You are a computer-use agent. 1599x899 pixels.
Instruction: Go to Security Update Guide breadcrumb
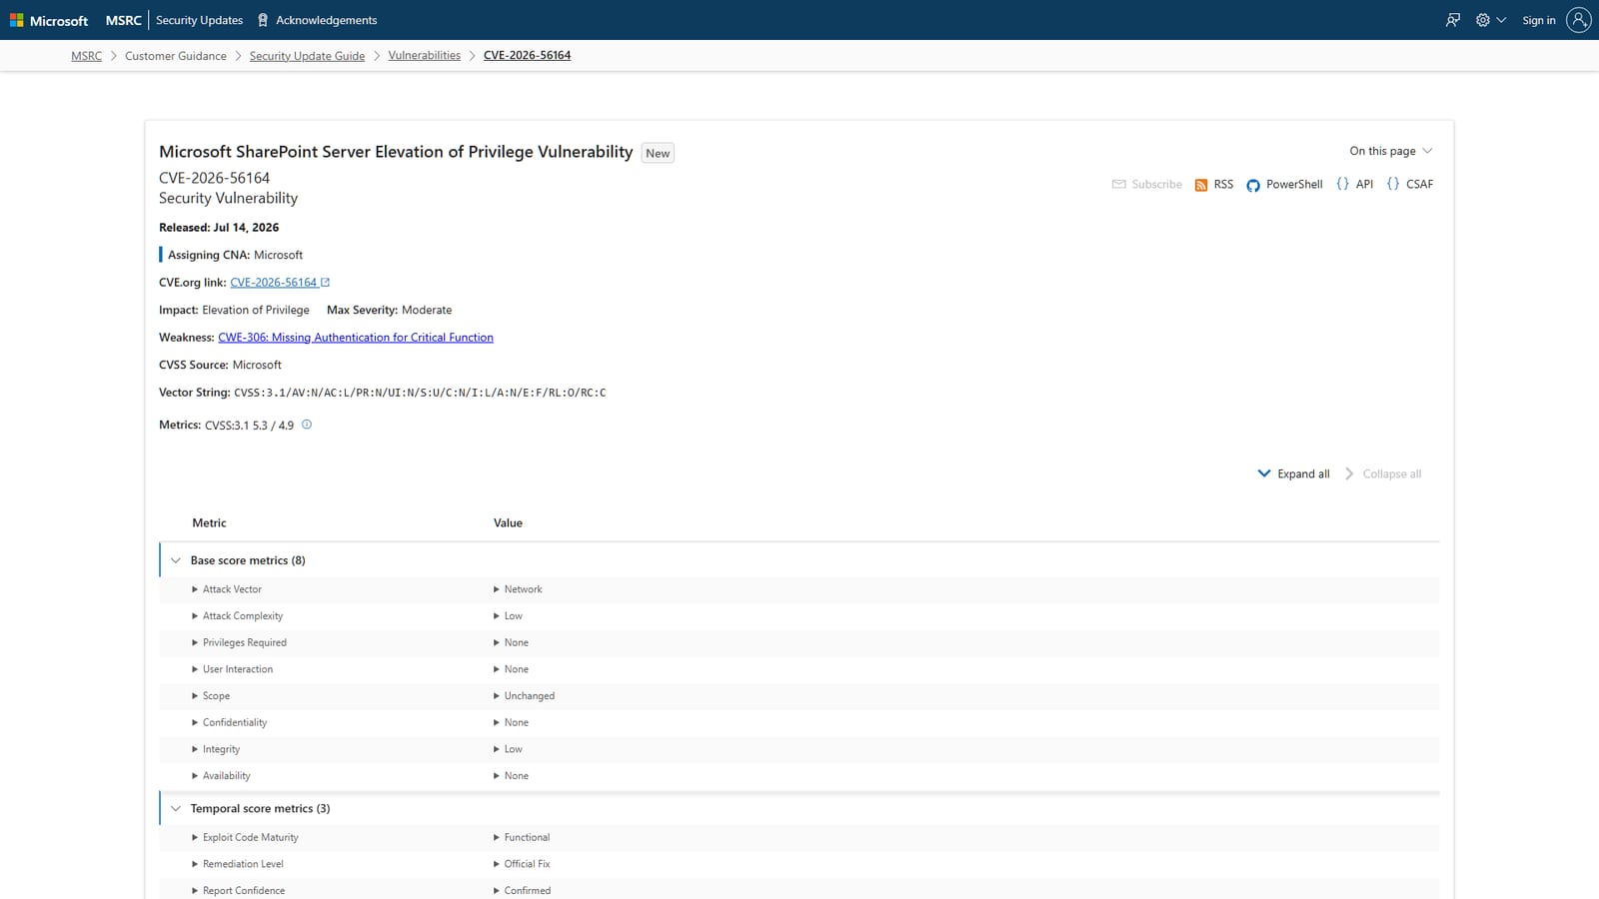(x=307, y=56)
